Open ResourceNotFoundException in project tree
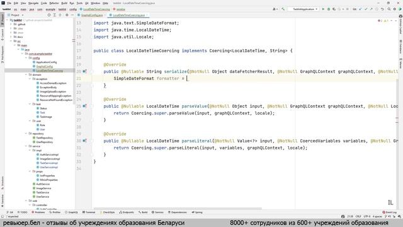This screenshot has width=403, height=227. pos(56,100)
